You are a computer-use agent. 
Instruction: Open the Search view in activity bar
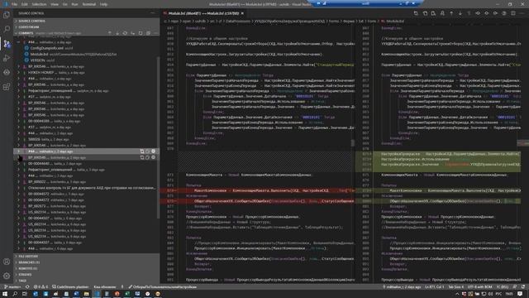(7, 30)
